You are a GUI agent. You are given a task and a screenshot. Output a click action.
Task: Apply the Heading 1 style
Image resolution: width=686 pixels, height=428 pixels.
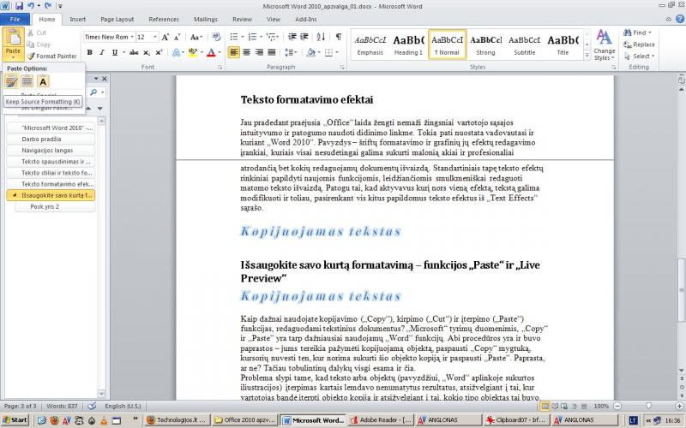pos(408,45)
